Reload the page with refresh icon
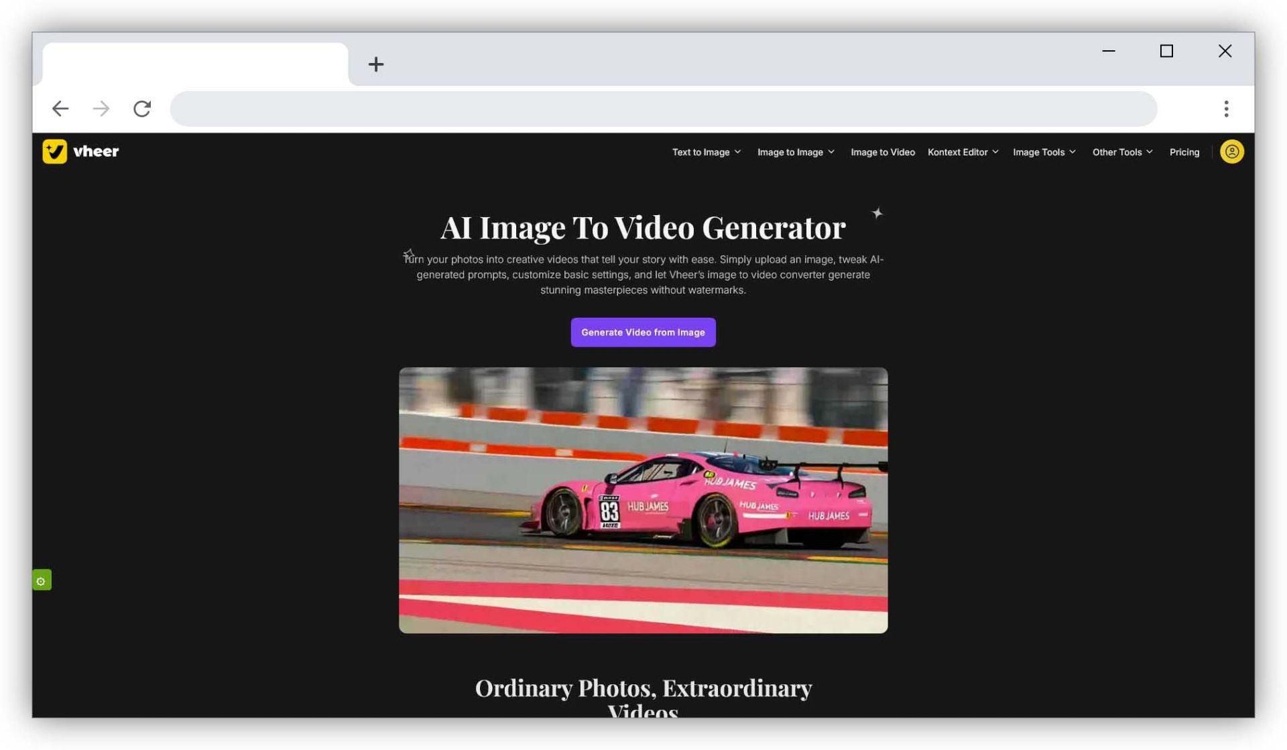 (142, 109)
